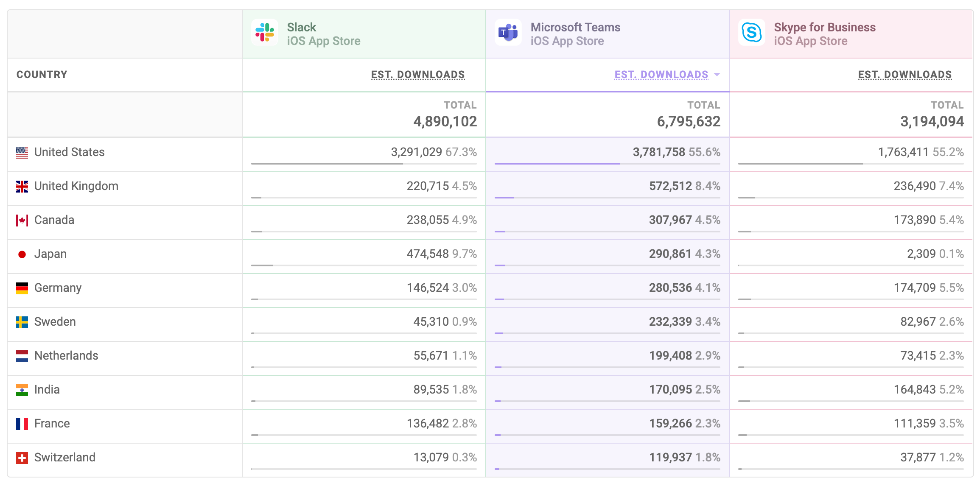Click Teams UK downloads 572,512

(670, 186)
